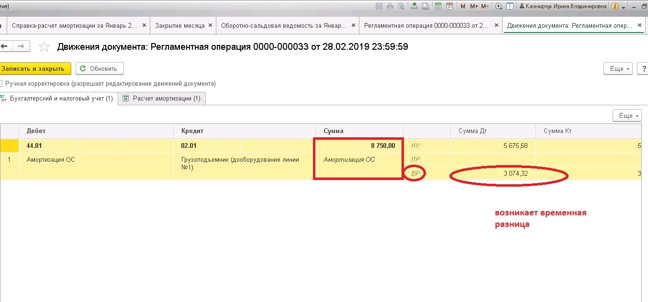Click the Сумма Дт column header
Viewport: 648px width, 302px height.
pyautogui.click(x=493, y=131)
